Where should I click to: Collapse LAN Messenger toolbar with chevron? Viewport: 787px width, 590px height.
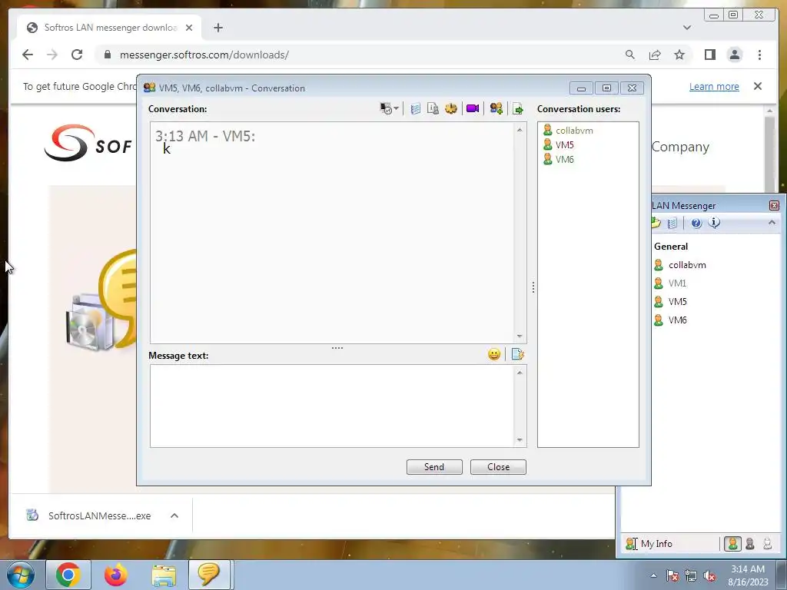tap(772, 222)
